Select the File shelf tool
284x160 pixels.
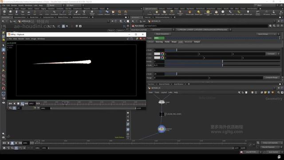[x=113, y=12]
